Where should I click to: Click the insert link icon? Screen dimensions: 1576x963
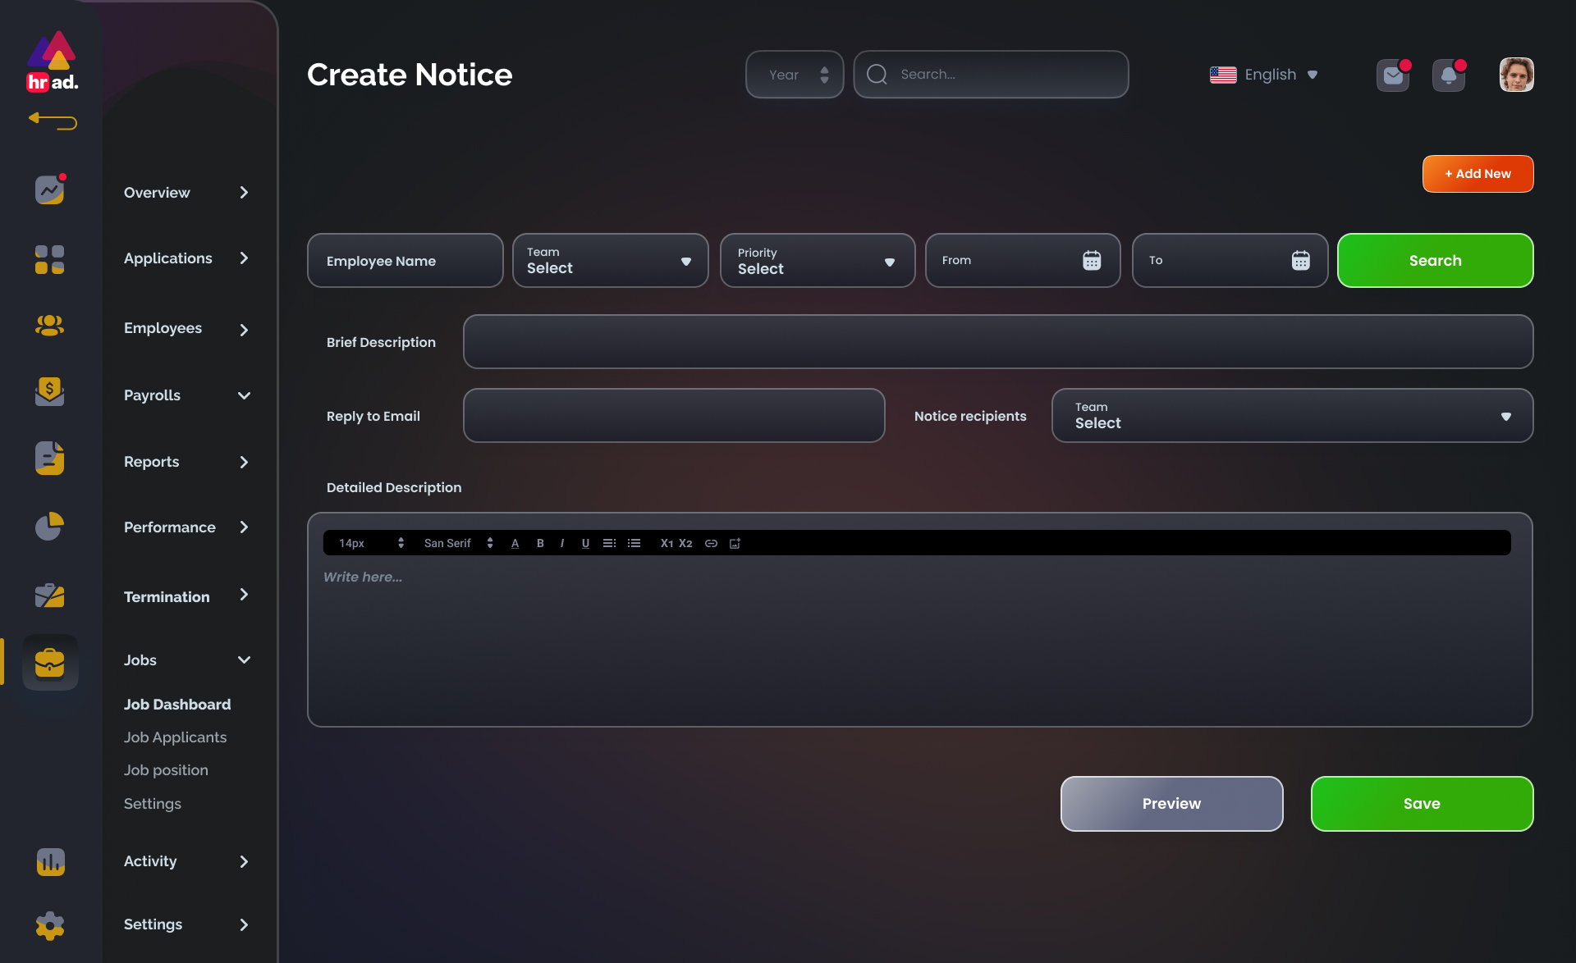click(711, 543)
